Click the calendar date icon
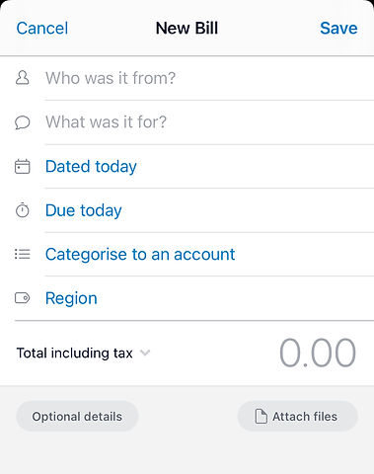374x474 pixels. (23, 166)
